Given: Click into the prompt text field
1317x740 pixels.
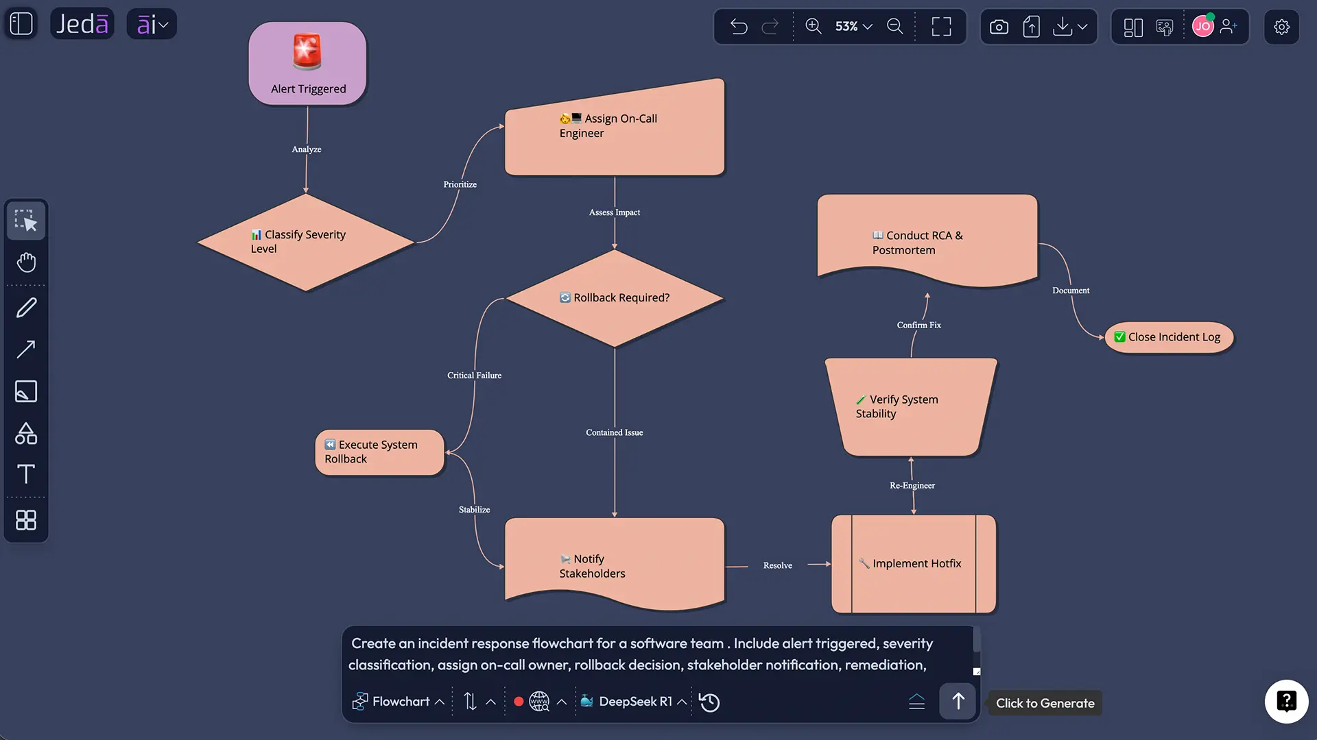Looking at the screenshot, I should 657,654.
